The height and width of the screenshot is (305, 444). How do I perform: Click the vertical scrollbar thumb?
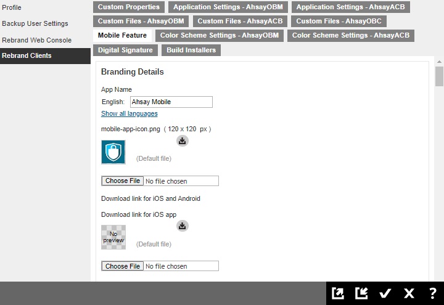tap(439, 76)
